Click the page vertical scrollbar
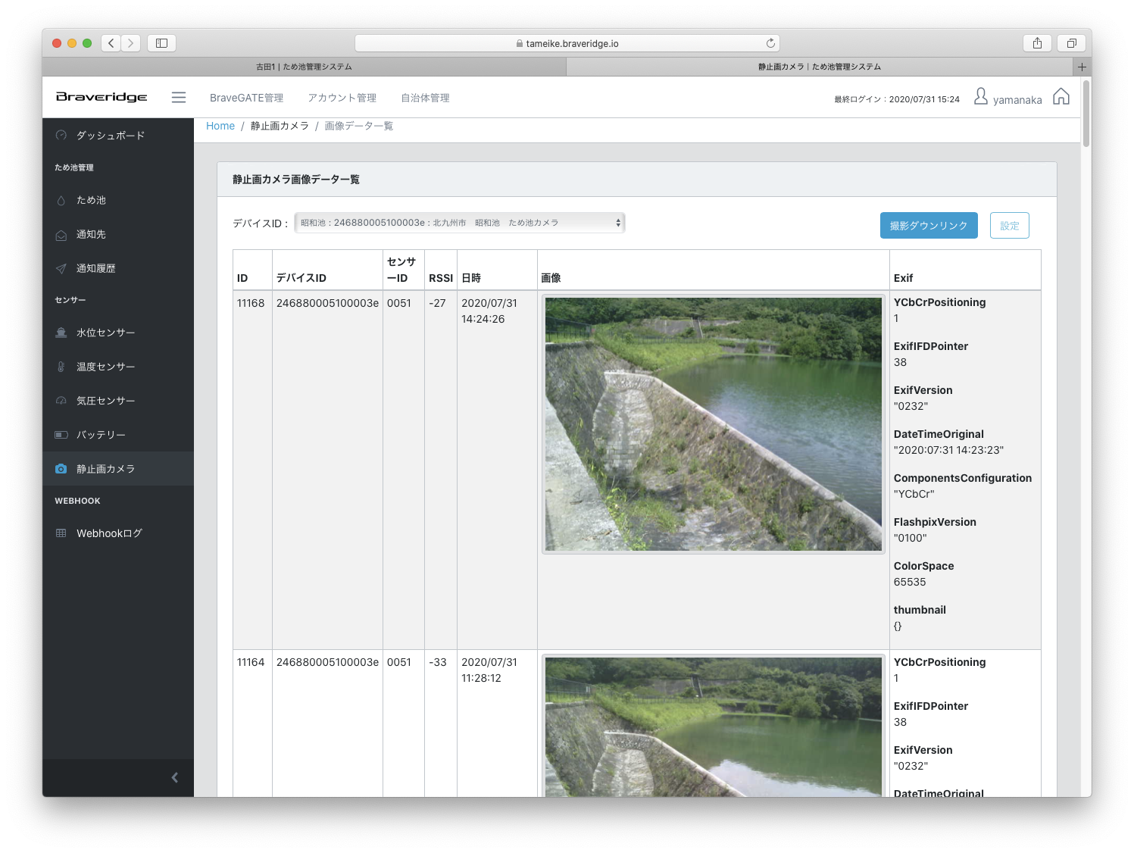Screen dimensions: 1134x853 1086,114
